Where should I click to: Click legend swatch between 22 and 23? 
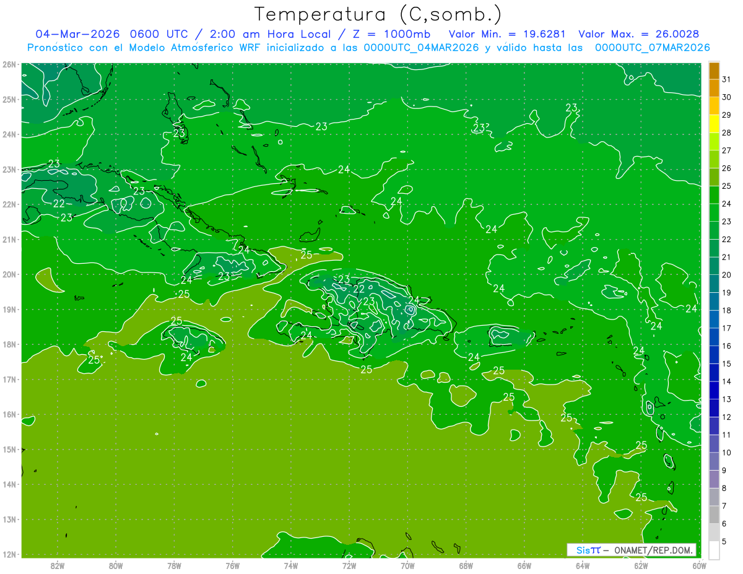click(x=714, y=230)
